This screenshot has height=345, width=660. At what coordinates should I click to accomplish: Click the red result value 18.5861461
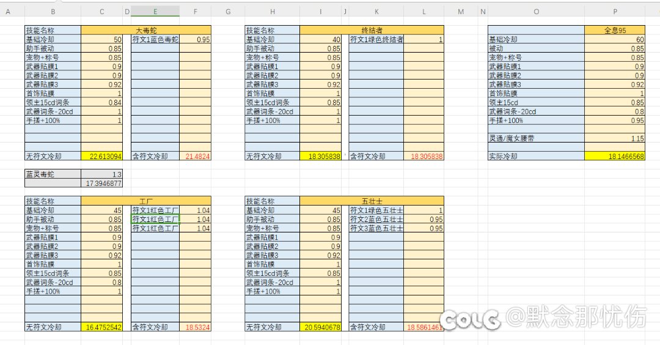(424, 327)
